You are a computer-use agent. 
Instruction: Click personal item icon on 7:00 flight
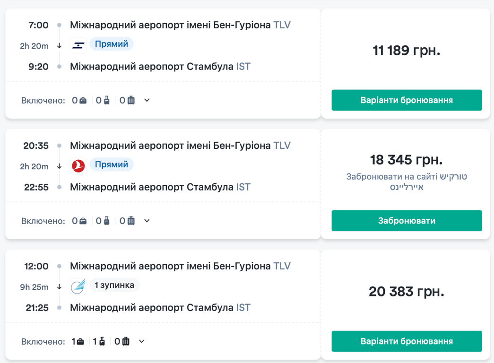click(x=83, y=100)
